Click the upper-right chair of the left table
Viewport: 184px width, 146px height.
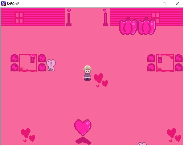pos(42,58)
